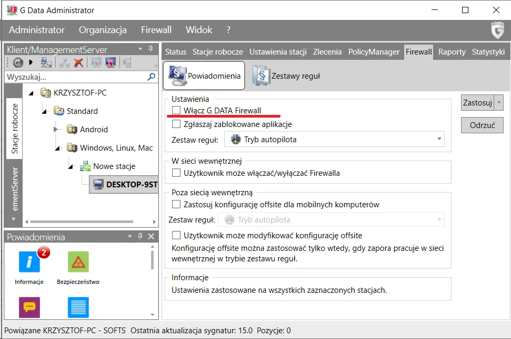
Task: Click the monitor with red cursor icon
Action: 111,62
